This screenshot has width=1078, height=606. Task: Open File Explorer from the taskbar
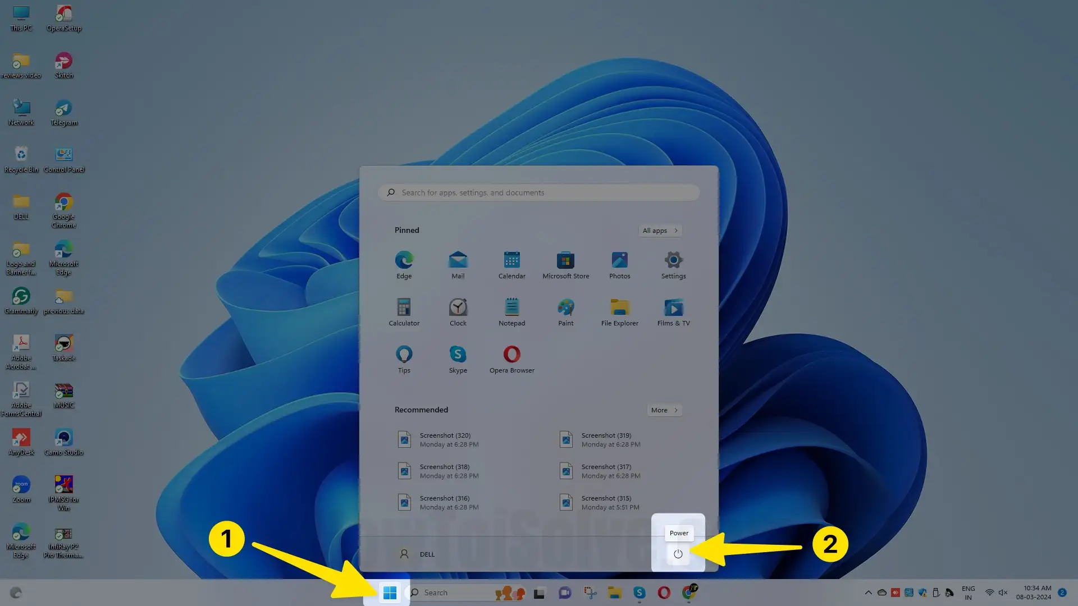pos(614,593)
